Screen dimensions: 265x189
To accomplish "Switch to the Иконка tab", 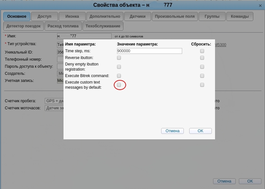I will [72, 16].
